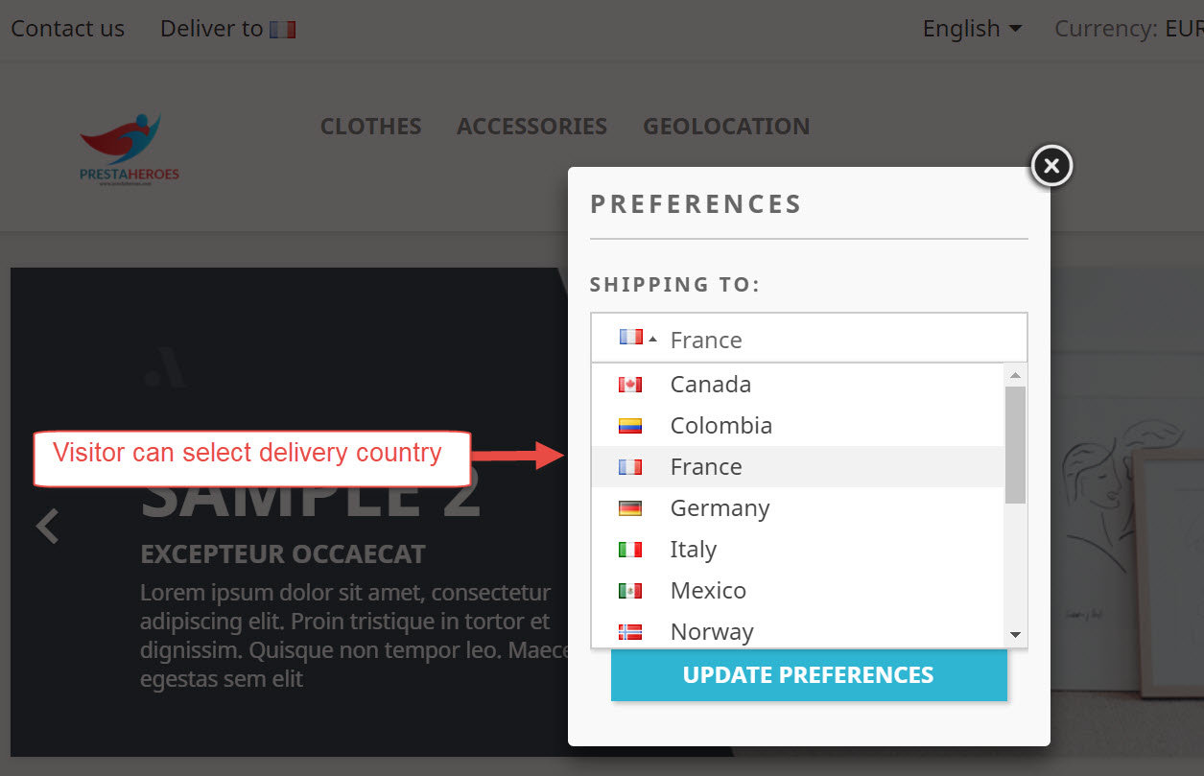Select the highlighted France option
1204x776 pixels.
pyautogui.click(x=706, y=467)
